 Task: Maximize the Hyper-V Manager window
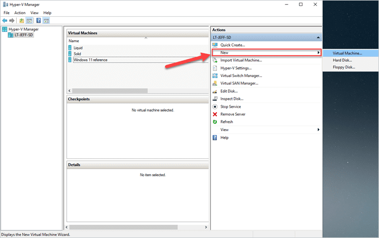[x=301, y=4]
